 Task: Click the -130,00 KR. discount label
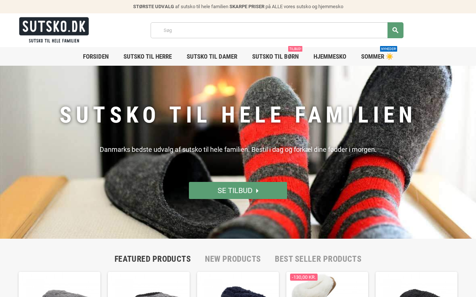[x=304, y=277]
